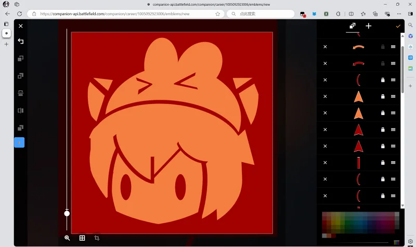The width and height of the screenshot is (416, 247).
Task: Click drag handle of orange curved arrow layer
Action: pos(393,47)
